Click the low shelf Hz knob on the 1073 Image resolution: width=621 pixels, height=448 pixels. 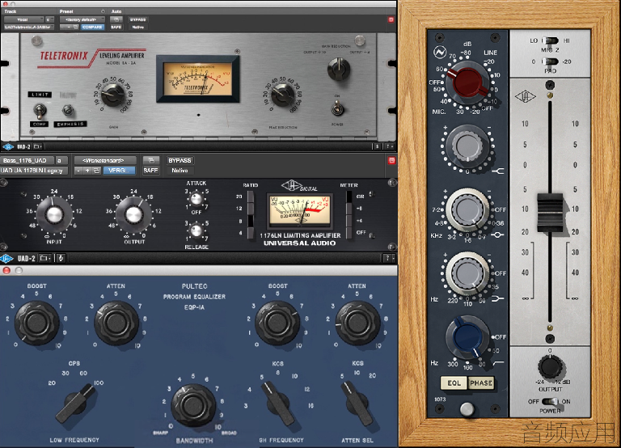(467, 273)
